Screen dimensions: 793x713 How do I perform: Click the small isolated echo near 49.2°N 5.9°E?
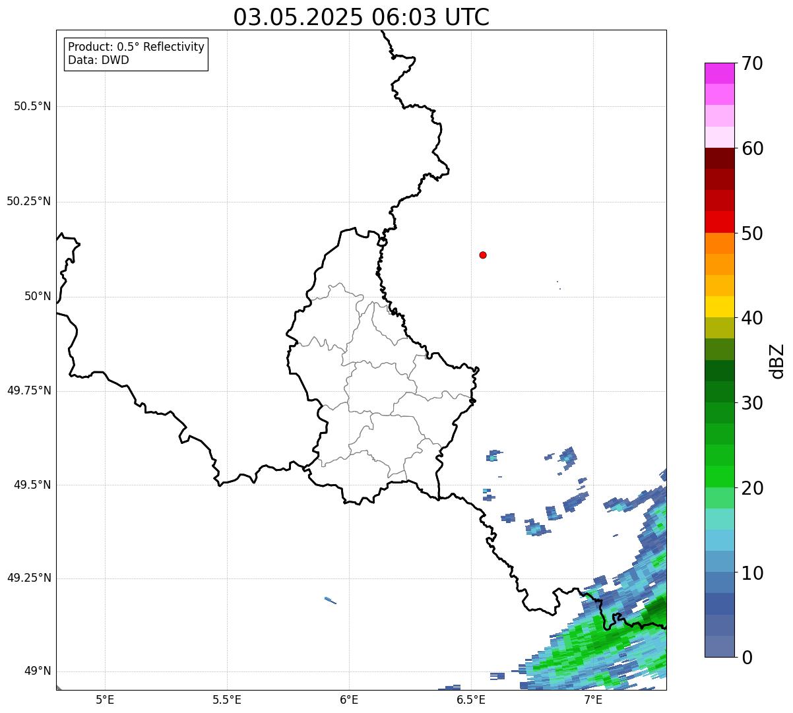coord(331,600)
